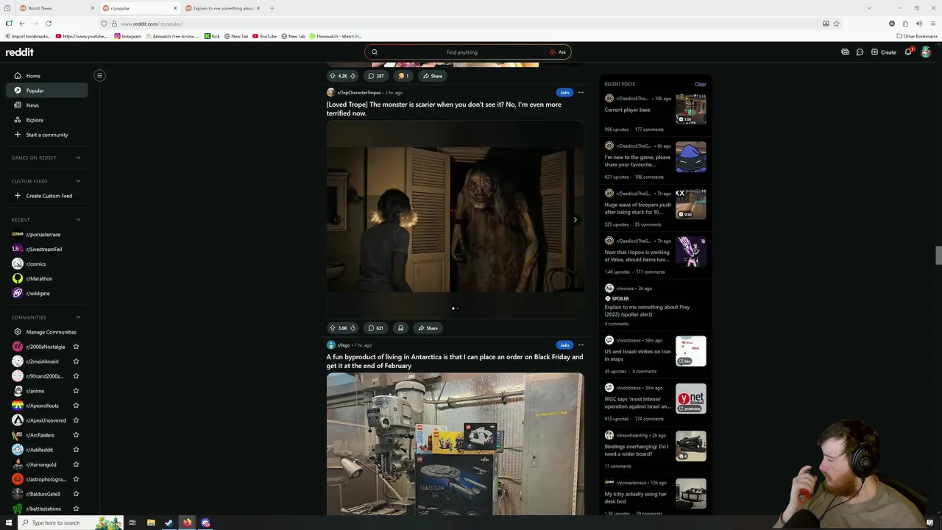Viewport: 942px width, 530px height.
Task: Give an award to the monster post
Action: (x=400, y=328)
